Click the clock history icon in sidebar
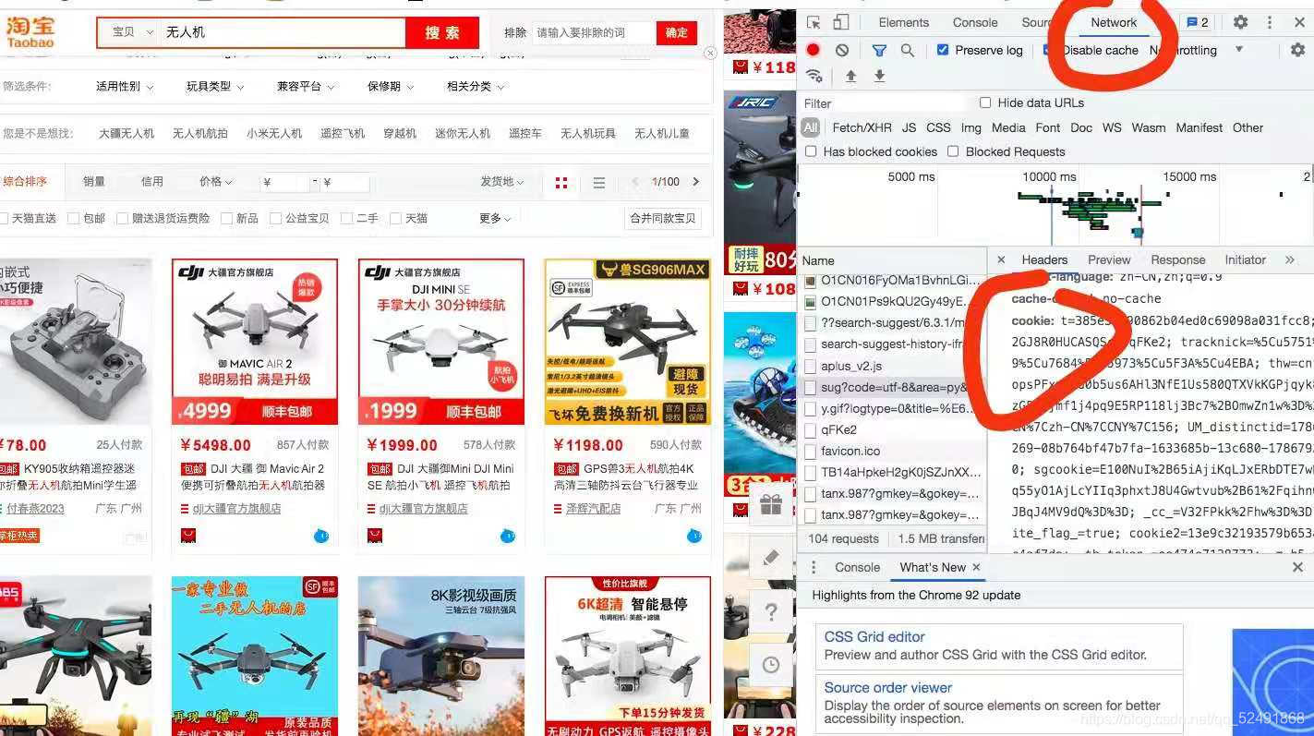 771,665
